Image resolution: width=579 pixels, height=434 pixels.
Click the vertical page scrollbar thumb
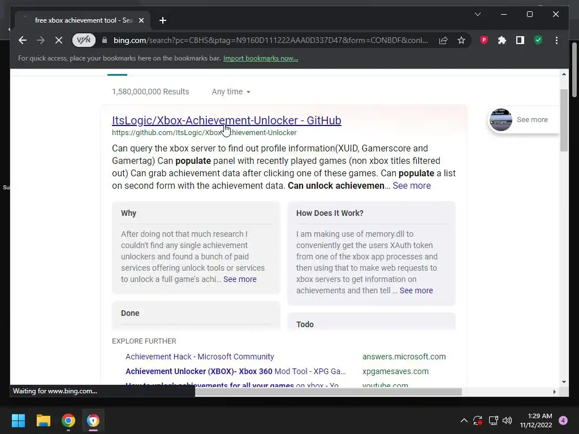(564, 120)
